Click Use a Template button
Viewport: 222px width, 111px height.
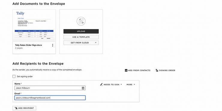pos(81,37)
